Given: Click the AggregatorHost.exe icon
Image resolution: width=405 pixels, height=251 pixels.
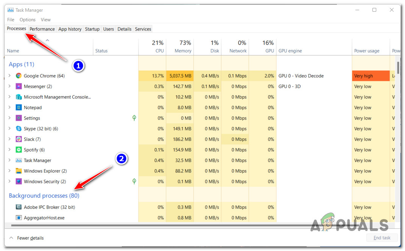Looking at the screenshot, I should tap(19, 217).
